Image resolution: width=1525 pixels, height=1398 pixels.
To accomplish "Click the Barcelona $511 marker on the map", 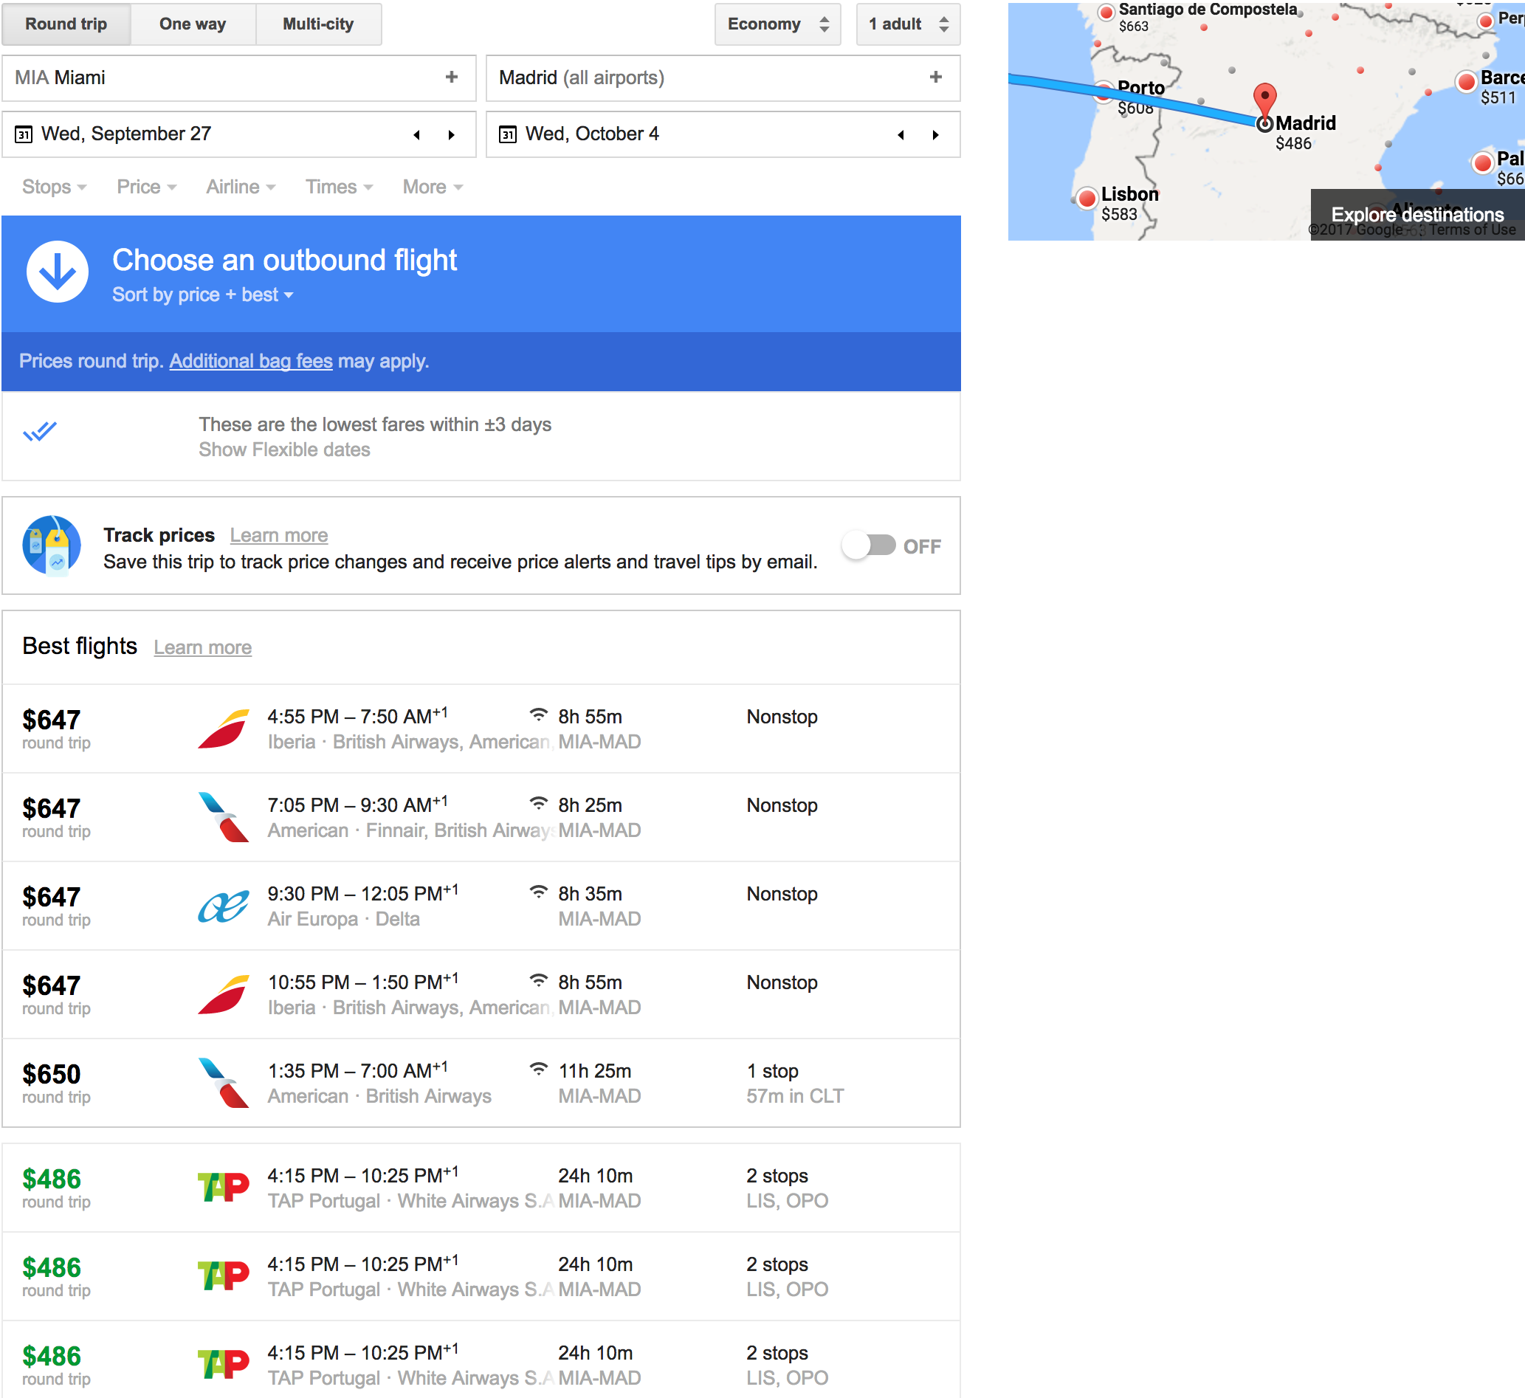I will [1467, 81].
